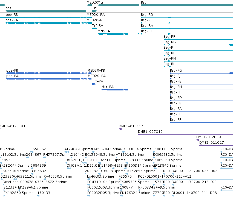Screen dimensions: 233x197
Task: Click EST AT12914.5prime
Action: [x=130, y=155]
